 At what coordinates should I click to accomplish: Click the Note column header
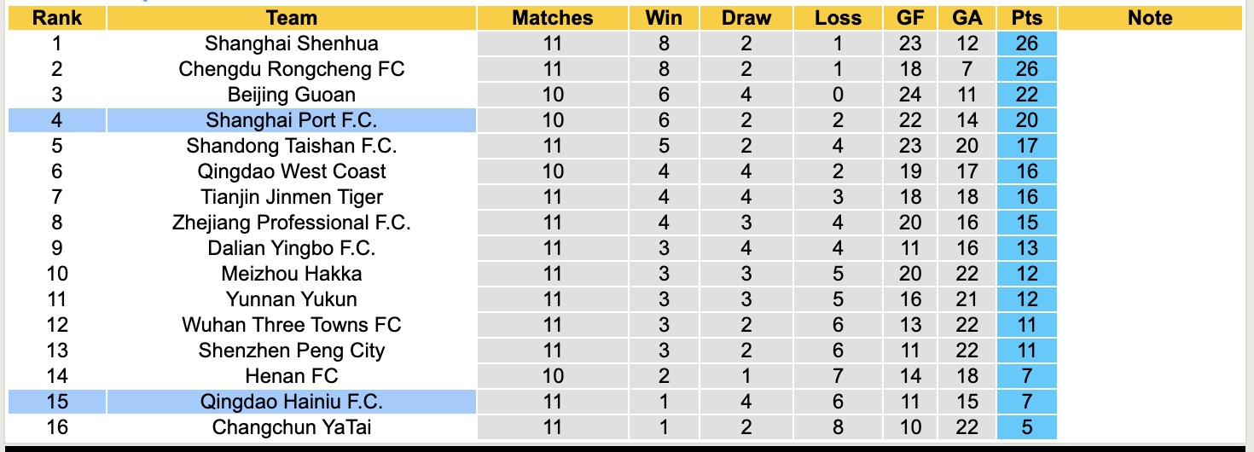coord(1150,18)
